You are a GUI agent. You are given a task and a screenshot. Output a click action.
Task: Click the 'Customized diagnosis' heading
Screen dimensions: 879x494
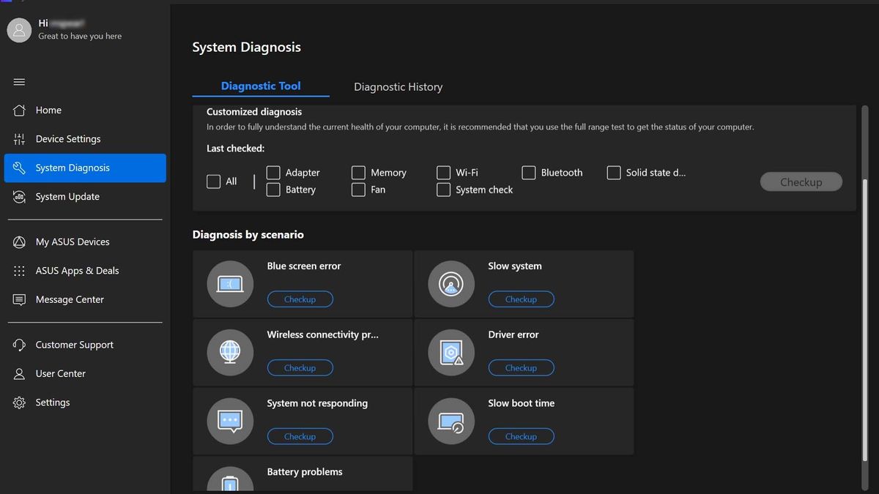[x=254, y=112]
